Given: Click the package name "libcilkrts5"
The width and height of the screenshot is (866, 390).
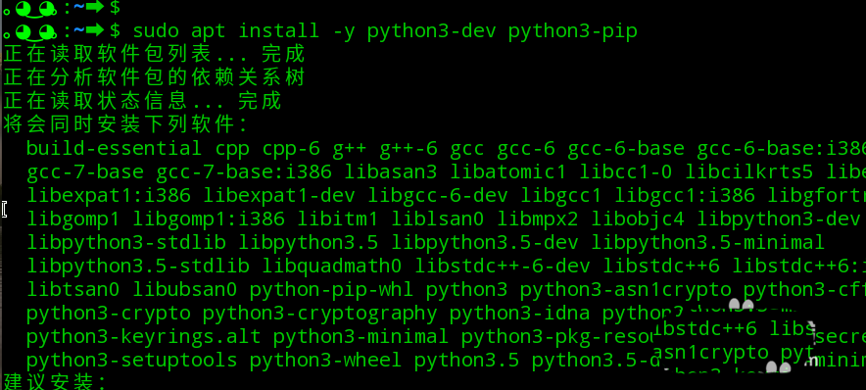Looking at the screenshot, I should pos(748,171).
